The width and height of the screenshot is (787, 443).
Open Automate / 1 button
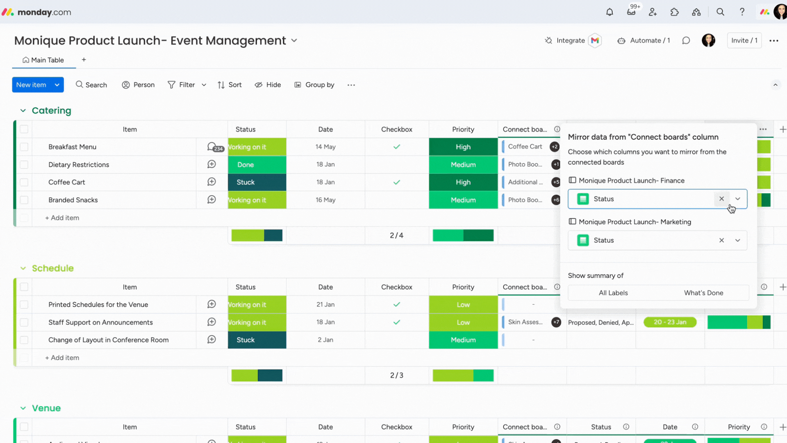[x=644, y=40]
